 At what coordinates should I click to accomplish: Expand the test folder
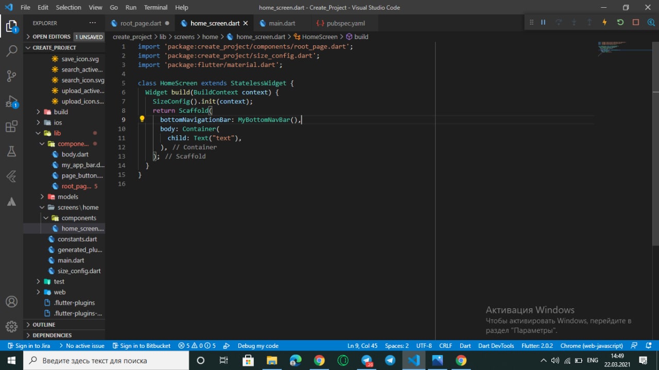tap(59, 281)
